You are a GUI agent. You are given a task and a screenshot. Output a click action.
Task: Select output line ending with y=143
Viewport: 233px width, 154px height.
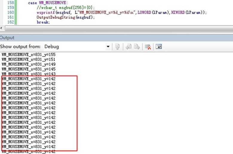pos(29,74)
